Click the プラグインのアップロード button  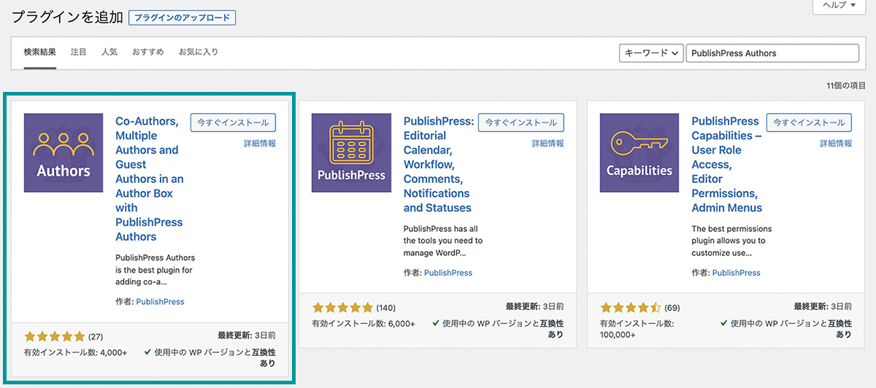[182, 18]
